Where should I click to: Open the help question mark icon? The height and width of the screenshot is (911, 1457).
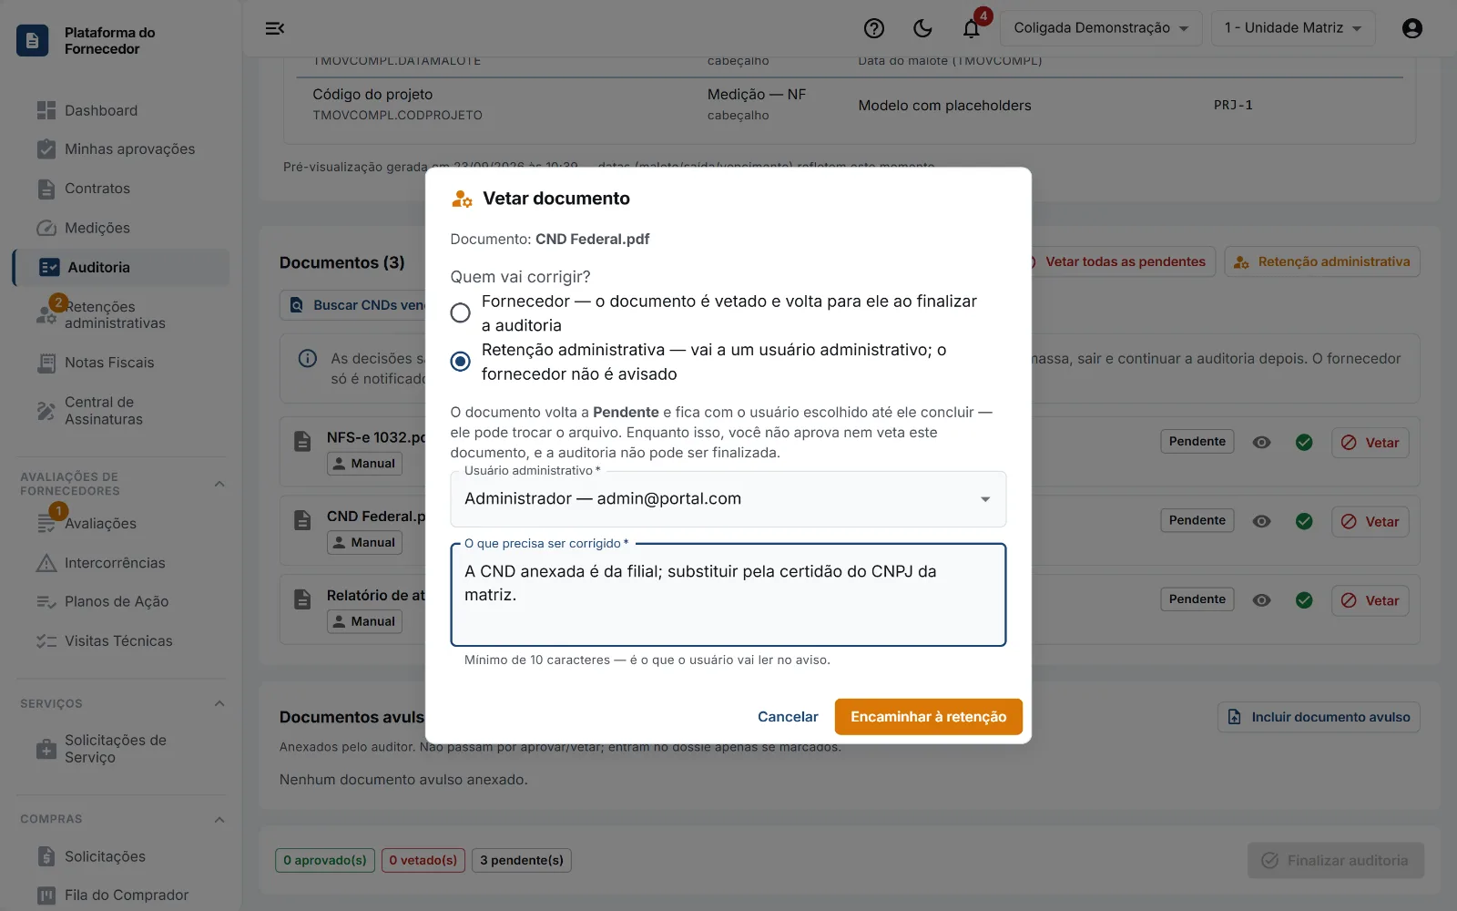[x=874, y=28]
